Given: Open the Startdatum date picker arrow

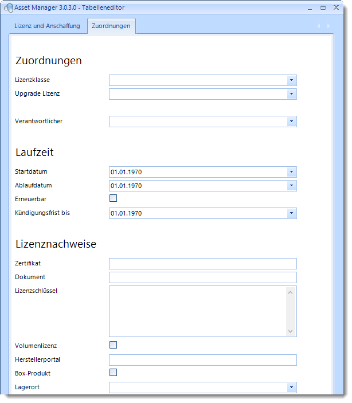Looking at the screenshot, I should (291, 172).
